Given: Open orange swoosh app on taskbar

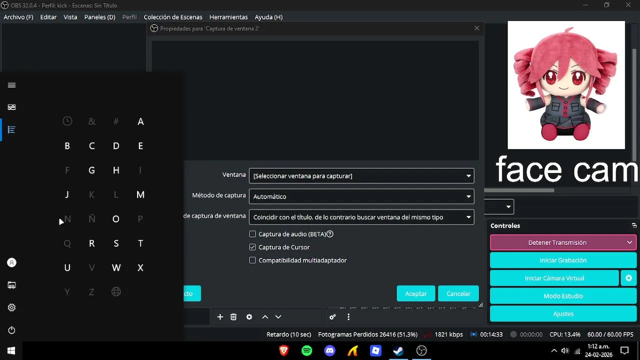Looking at the screenshot, I should pos(352,350).
